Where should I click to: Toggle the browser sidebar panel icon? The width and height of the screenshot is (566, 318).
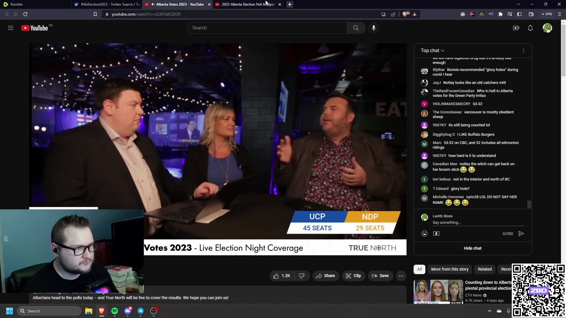[520, 14]
